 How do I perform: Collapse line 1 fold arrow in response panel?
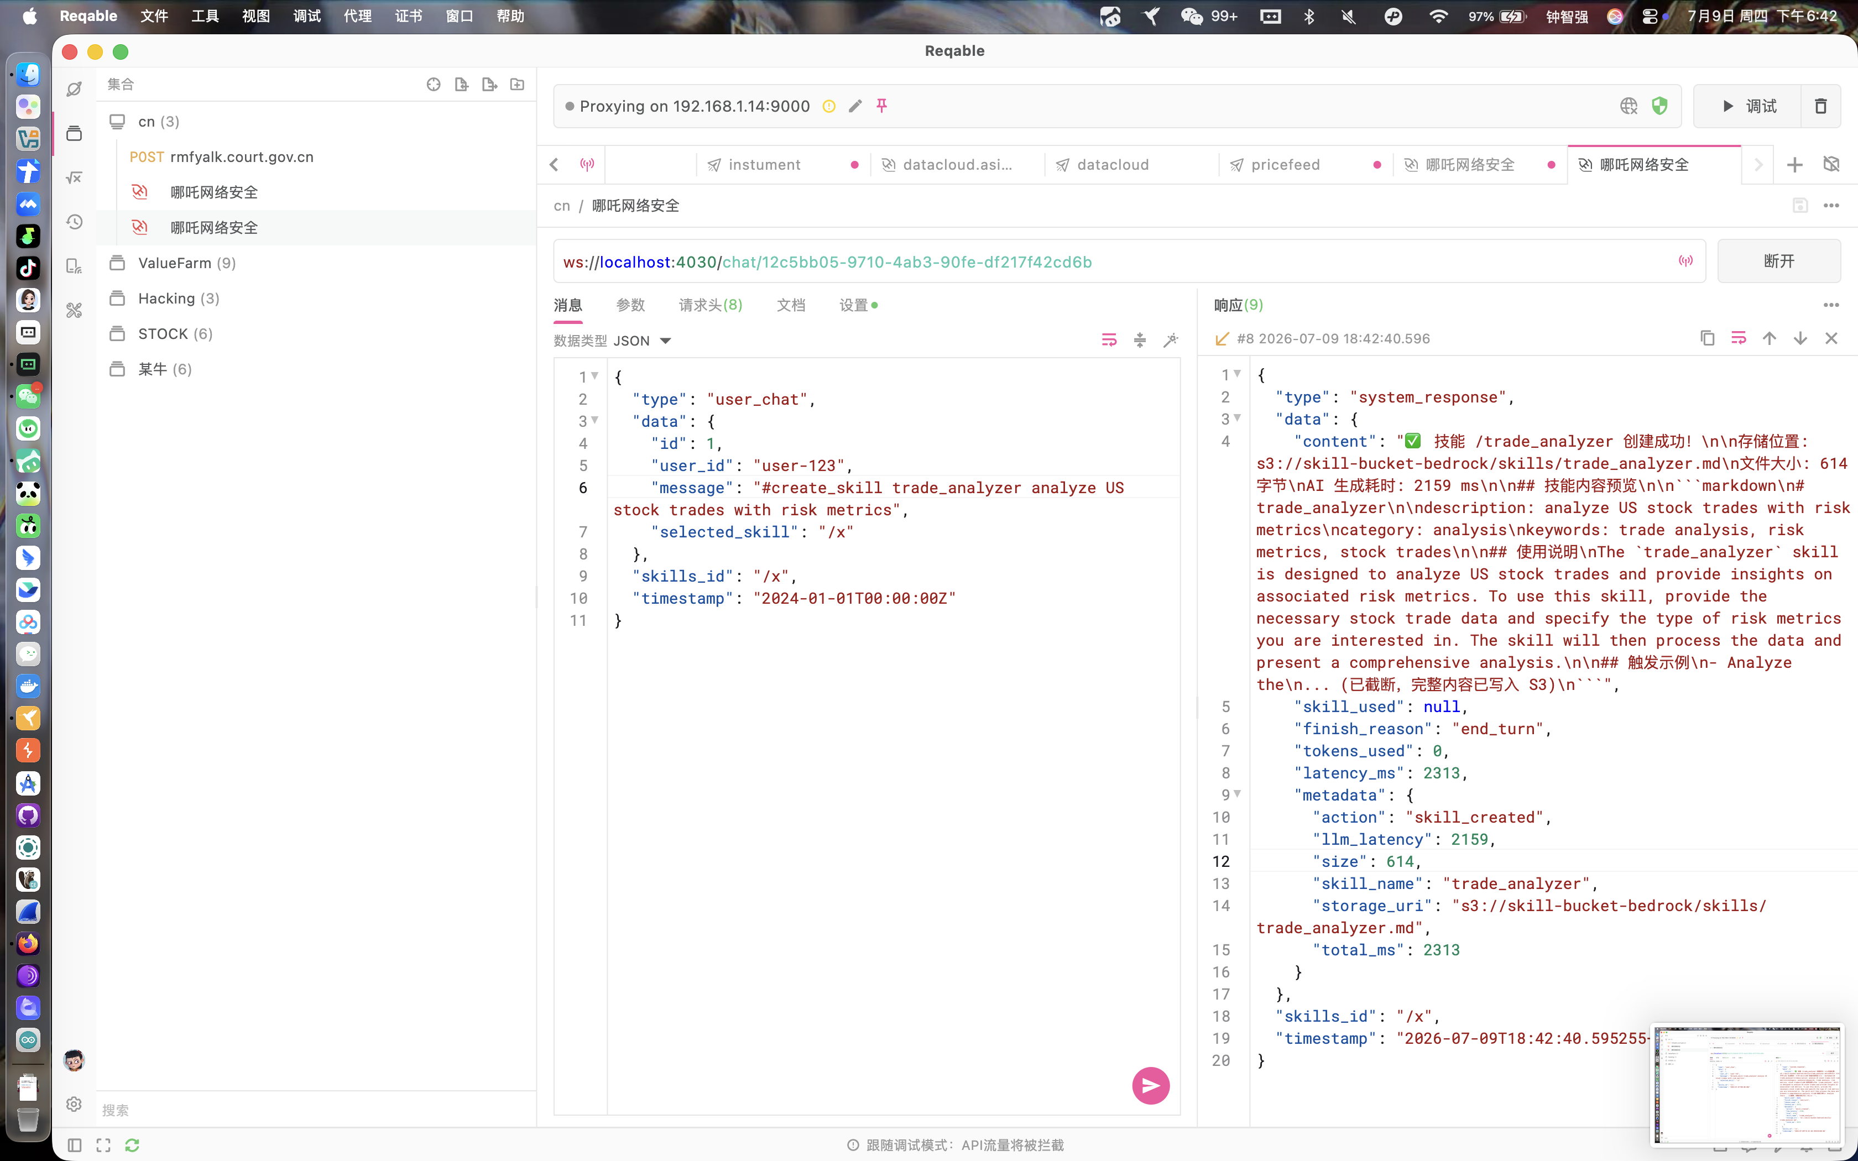coord(1238,373)
